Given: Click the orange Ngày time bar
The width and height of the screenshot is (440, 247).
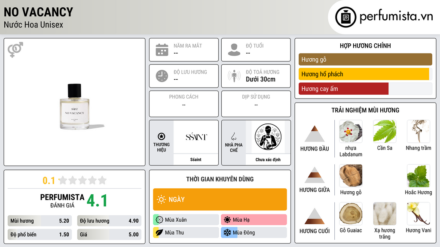Looking at the screenshot, I should (x=220, y=199).
